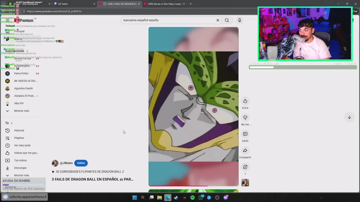Open OBS Studio from the taskbar
The image size is (360, 202).
217,198
